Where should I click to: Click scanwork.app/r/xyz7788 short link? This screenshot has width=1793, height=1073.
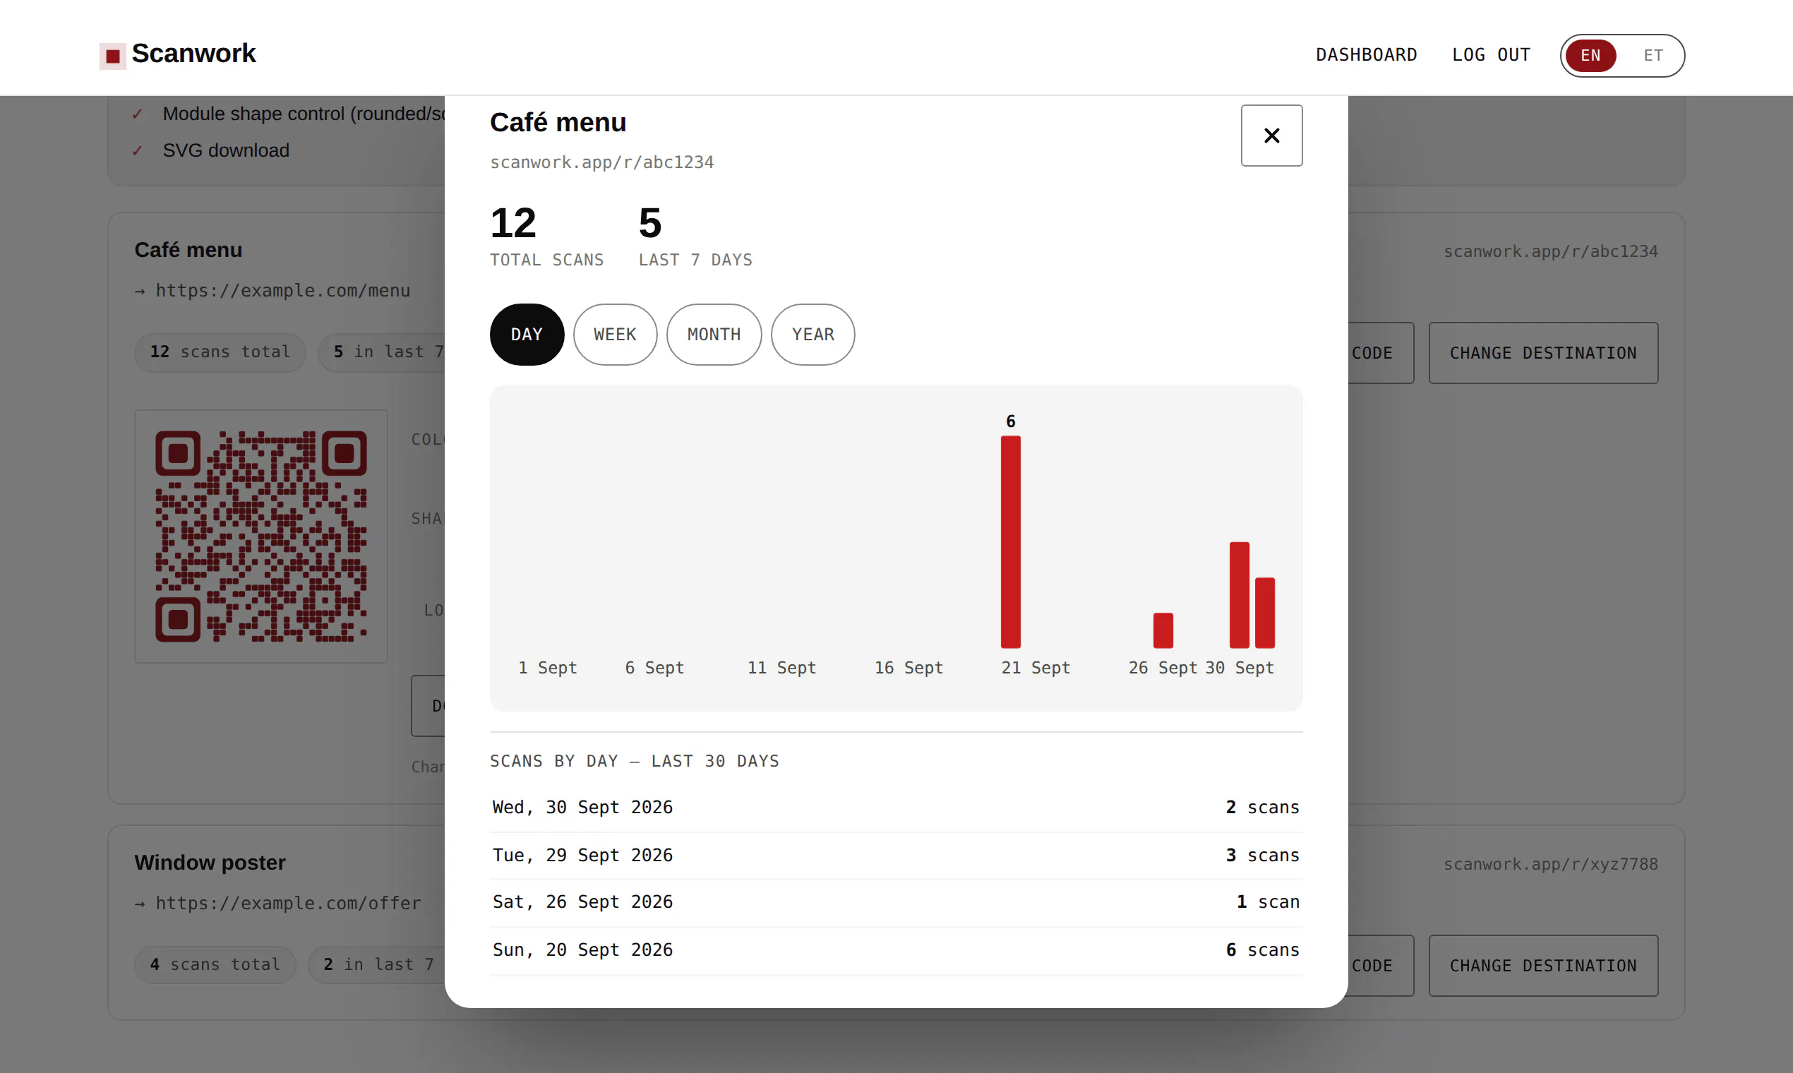pyautogui.click(x=1551, y=865)
